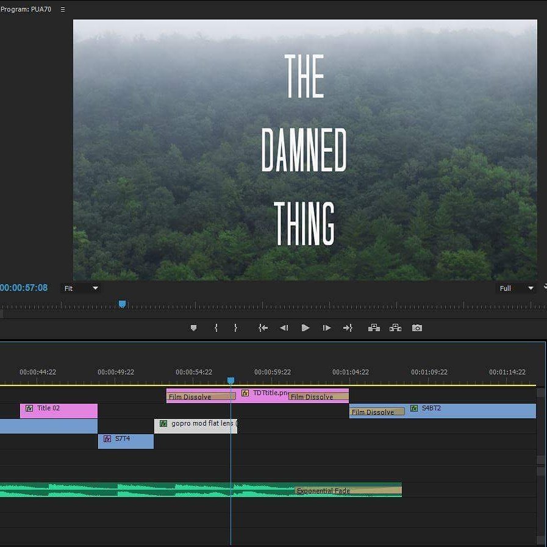Select the S7T4 clip
The width and height of the screenshot is (547, 547).
[126, 442]
